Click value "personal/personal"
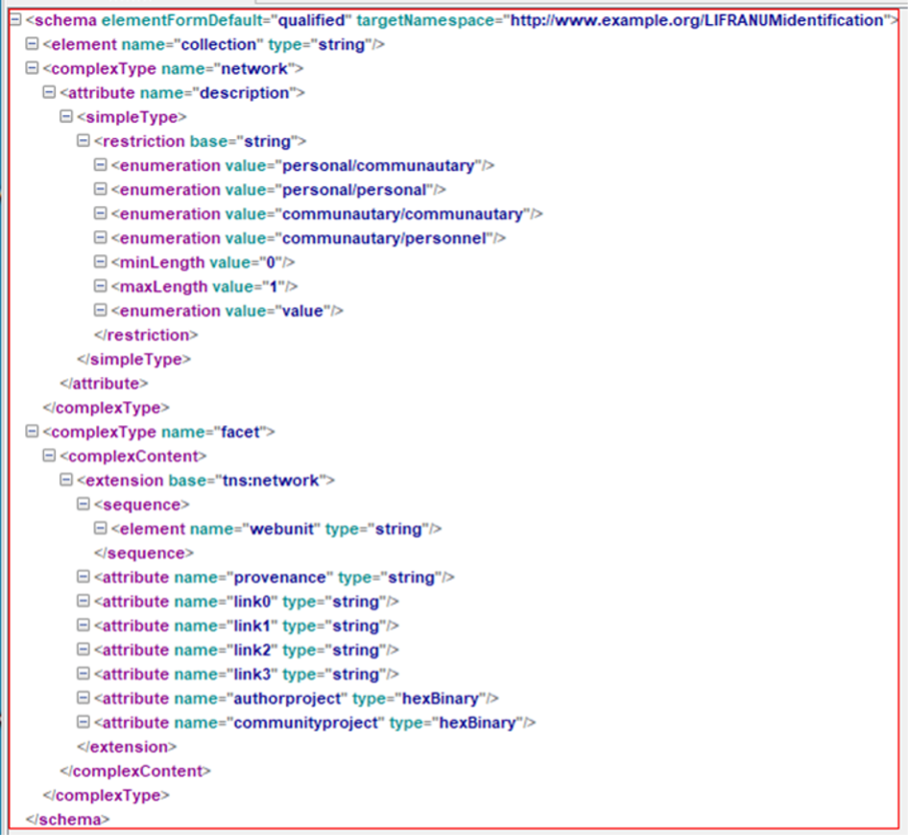The width and height of the screenshot is (909, 837). 354,190
